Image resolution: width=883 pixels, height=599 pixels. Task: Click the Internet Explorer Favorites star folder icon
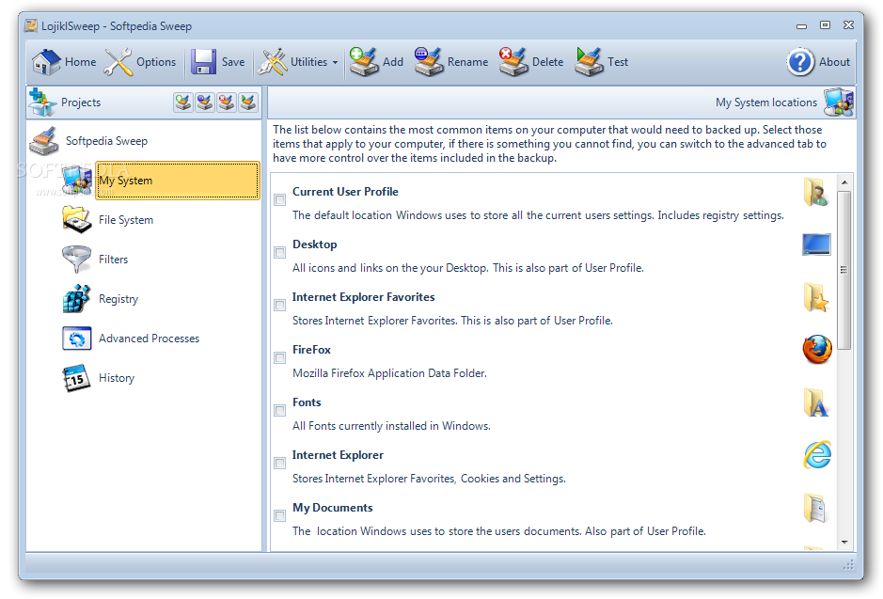816,297
